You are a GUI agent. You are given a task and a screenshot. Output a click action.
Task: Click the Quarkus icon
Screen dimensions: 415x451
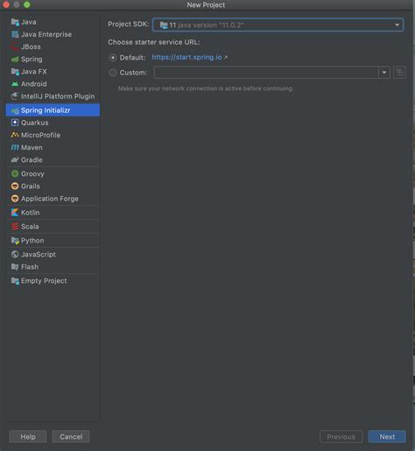tap(15, 123)
